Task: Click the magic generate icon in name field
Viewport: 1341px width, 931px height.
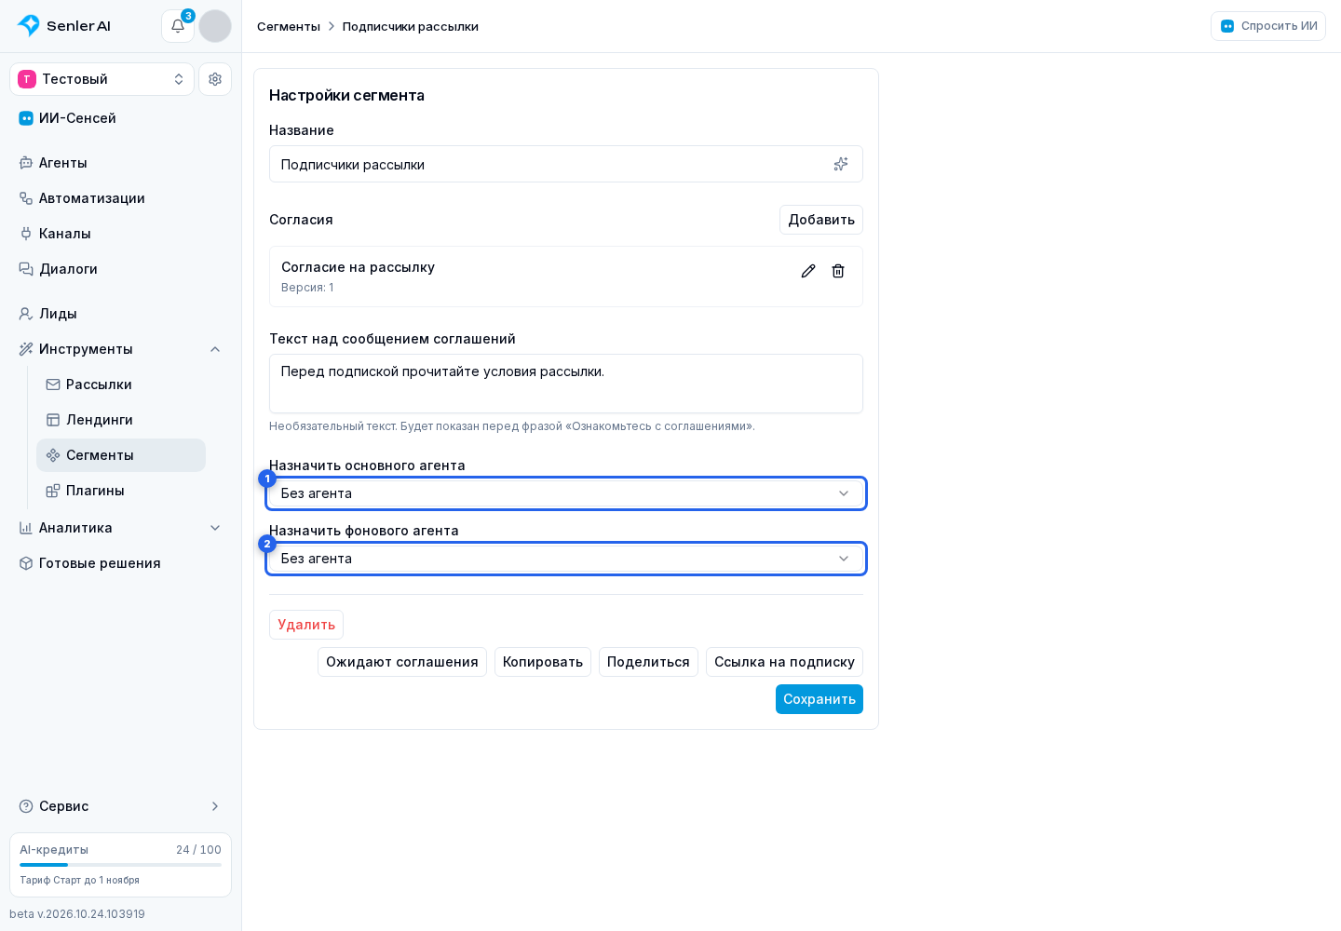Action: point(841,164)
